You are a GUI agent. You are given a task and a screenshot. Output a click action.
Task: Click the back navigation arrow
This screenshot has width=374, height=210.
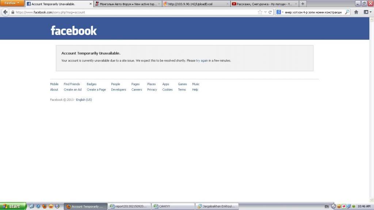[x=5, y=12]
